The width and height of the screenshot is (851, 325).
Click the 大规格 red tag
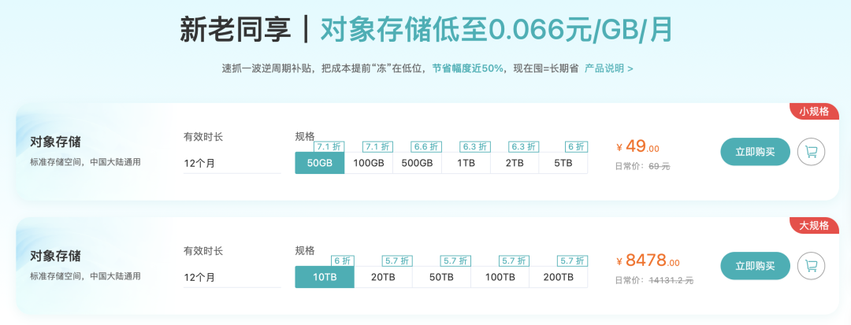[813, 225]
